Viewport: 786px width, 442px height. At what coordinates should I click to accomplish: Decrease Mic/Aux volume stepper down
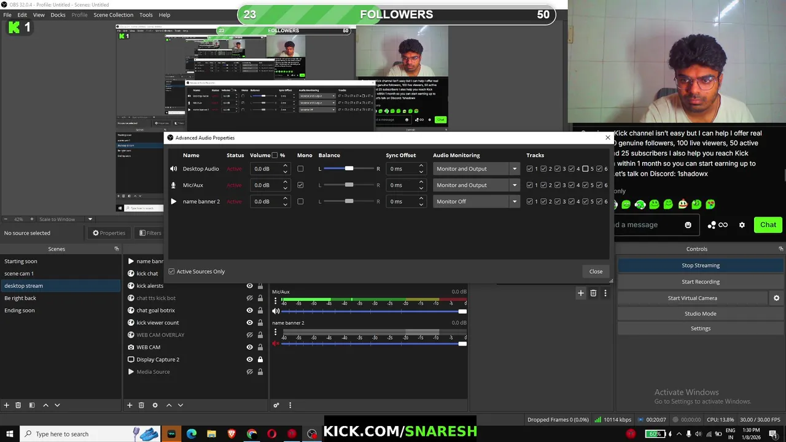tap(285, 188)
